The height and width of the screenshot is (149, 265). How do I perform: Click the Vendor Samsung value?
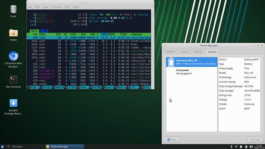click(249, 104)
